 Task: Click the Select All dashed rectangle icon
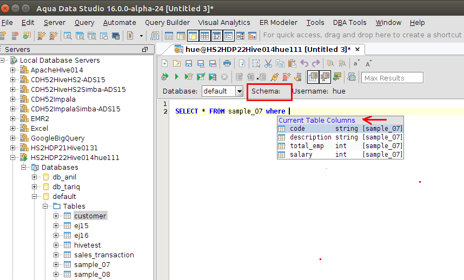click(256, 63)
